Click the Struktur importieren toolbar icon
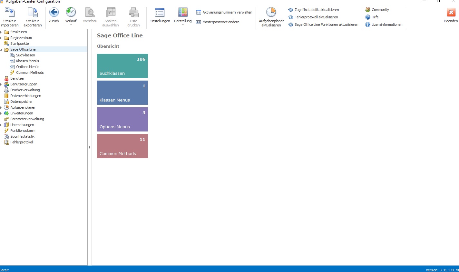The height and width of the screenshot is (272, 459). [x=10, y=13]
